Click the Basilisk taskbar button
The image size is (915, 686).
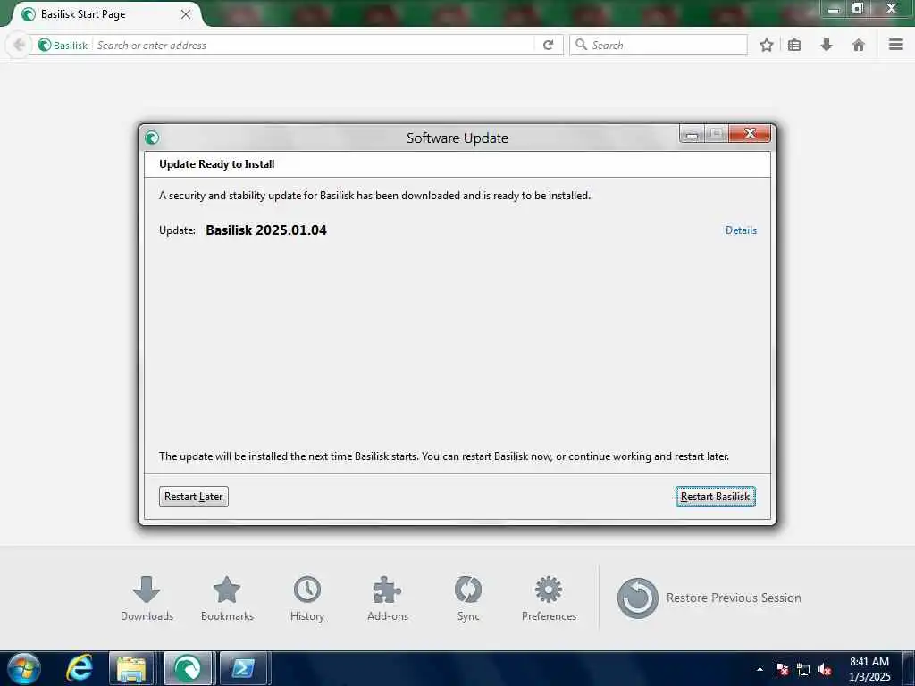pyautogui.click(x=188, y=668)
